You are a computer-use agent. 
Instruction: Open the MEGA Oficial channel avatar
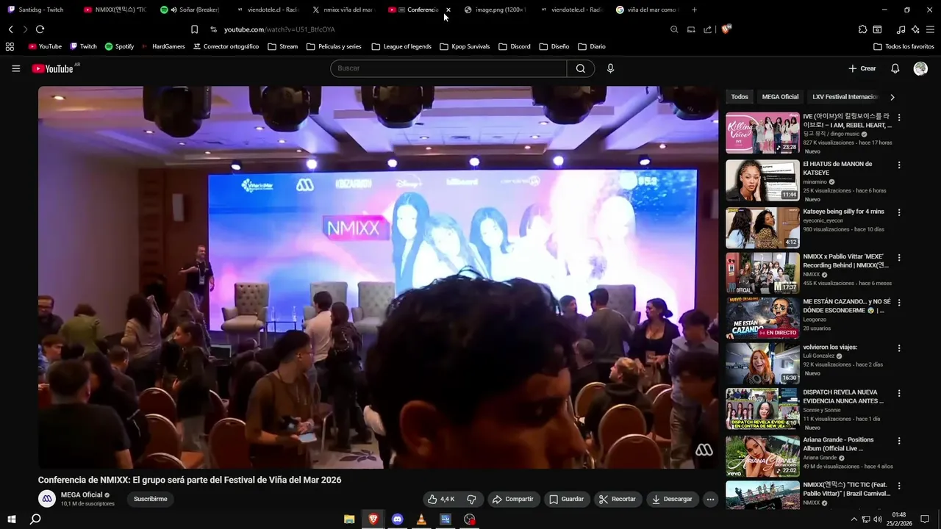pyautogui.click(x=47, y=499)
